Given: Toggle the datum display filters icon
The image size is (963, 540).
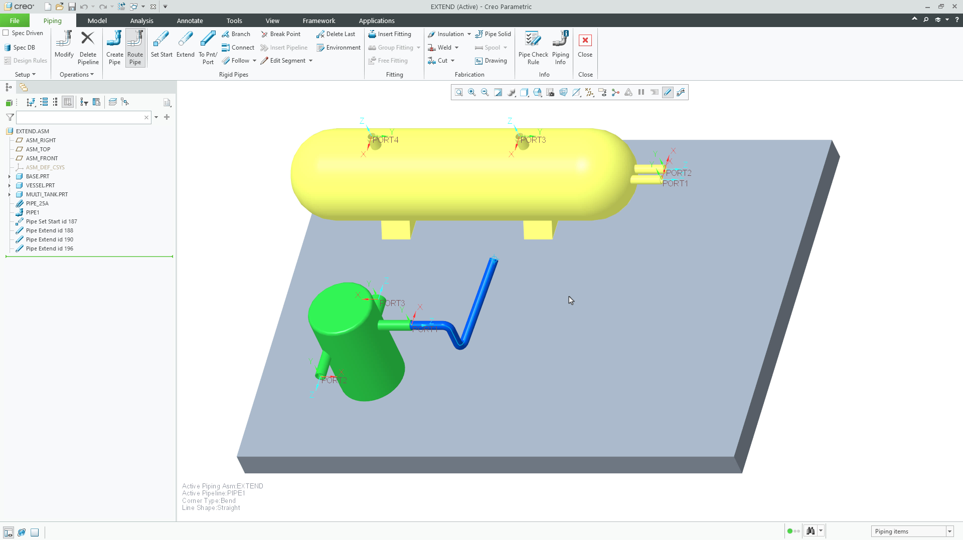Looking at the screenshot, I should [589, 92].
